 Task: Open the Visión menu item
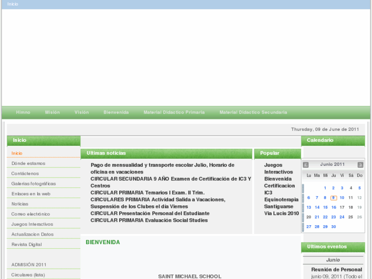[81, 112]
